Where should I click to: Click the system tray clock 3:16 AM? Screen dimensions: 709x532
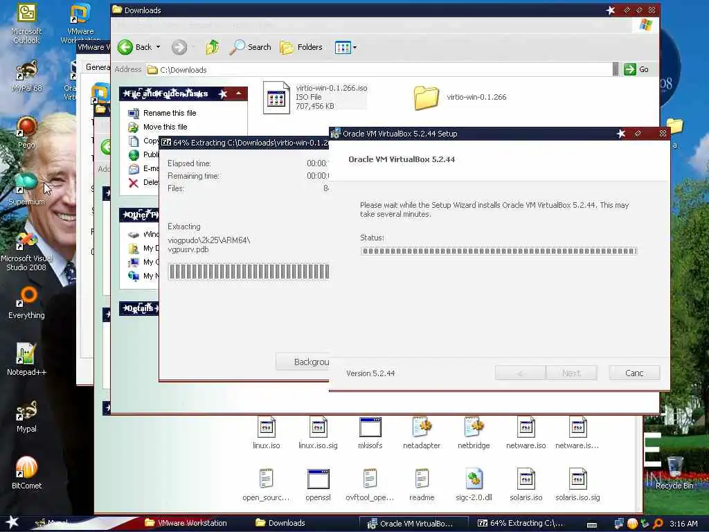[683, 524]
